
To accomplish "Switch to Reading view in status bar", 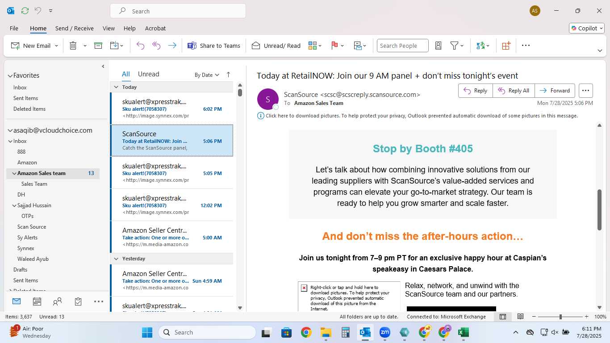I will click(x=520, y=317).
